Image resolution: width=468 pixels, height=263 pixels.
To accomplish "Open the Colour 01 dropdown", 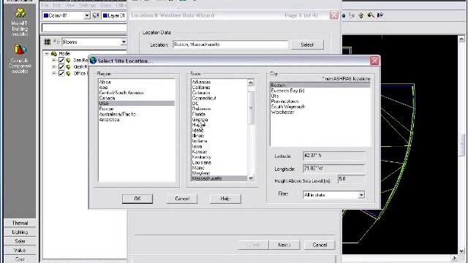I will (x=86, y=15).
